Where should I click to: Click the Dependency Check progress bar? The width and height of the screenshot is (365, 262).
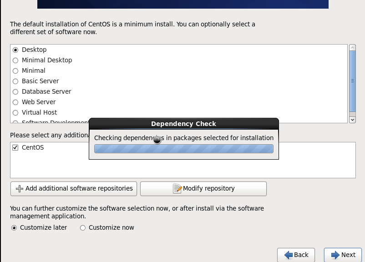[184, 149]
